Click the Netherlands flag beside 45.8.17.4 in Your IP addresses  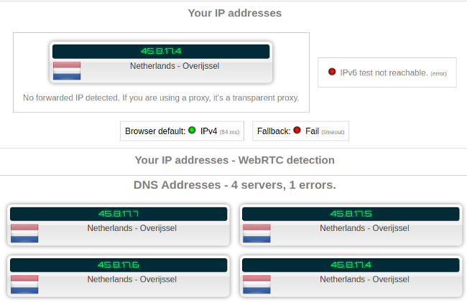[67, 70]
